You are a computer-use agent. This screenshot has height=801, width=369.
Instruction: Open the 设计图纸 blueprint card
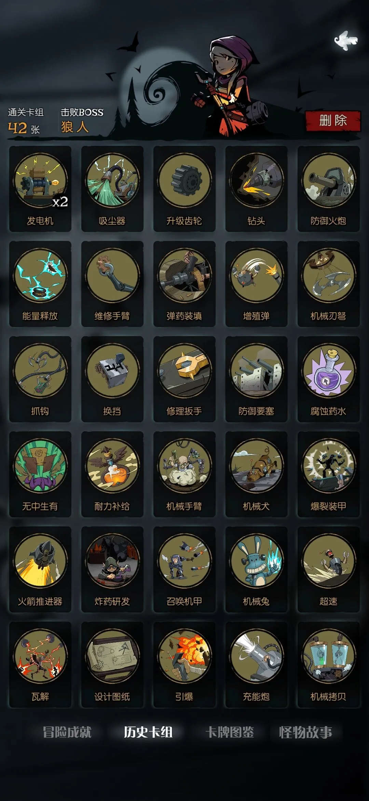pyautogui.click(x=112, y=665)
